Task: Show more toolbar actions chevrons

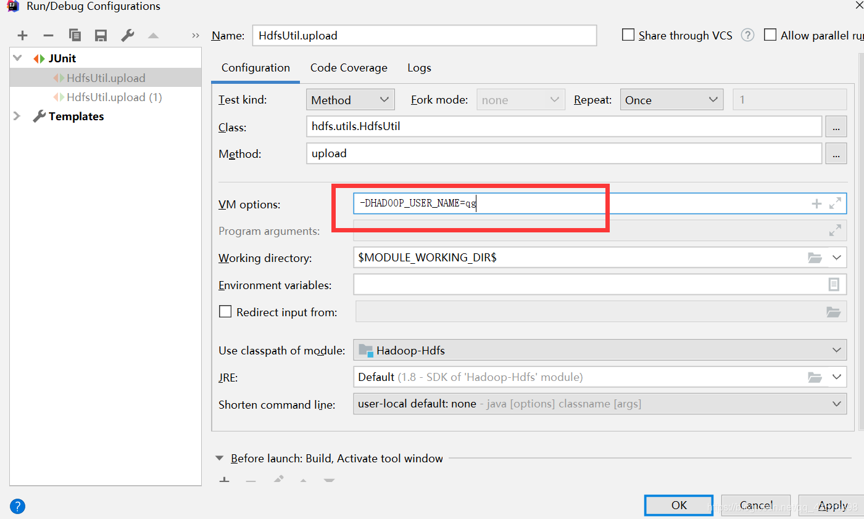Action: [196, 36]
